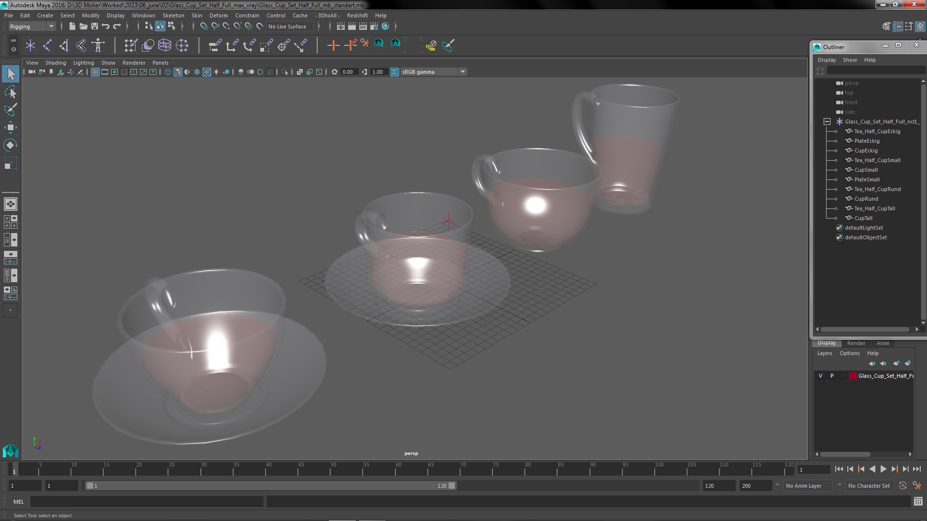Select the Move tool in toolbar
The height and width of the screenshot is (521, 927).
pyautogui.click(x=10, y=127)
